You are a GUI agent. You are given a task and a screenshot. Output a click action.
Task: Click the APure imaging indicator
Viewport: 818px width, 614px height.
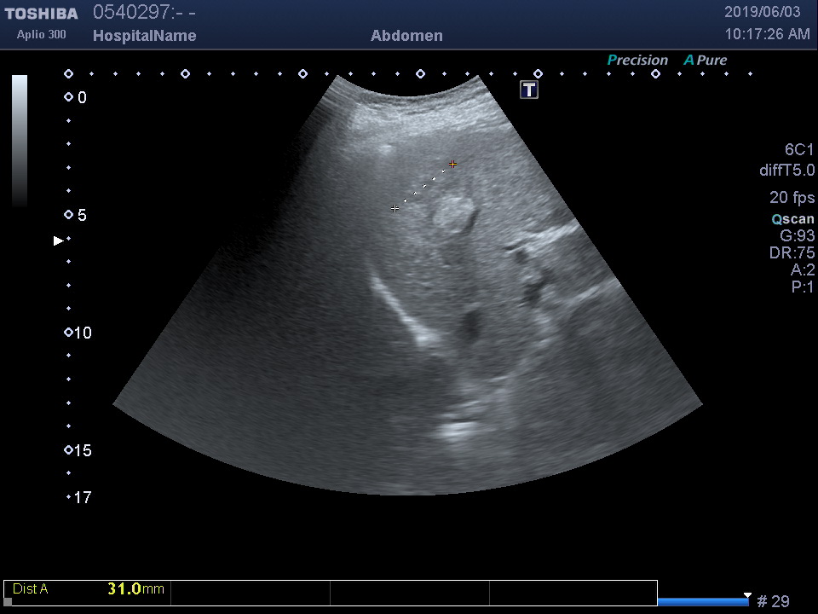706,60
